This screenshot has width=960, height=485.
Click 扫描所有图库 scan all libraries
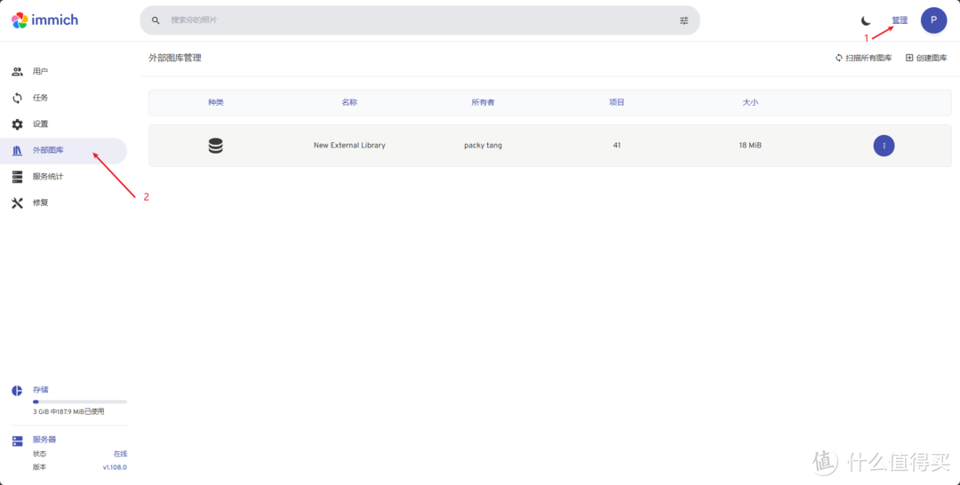863,58
